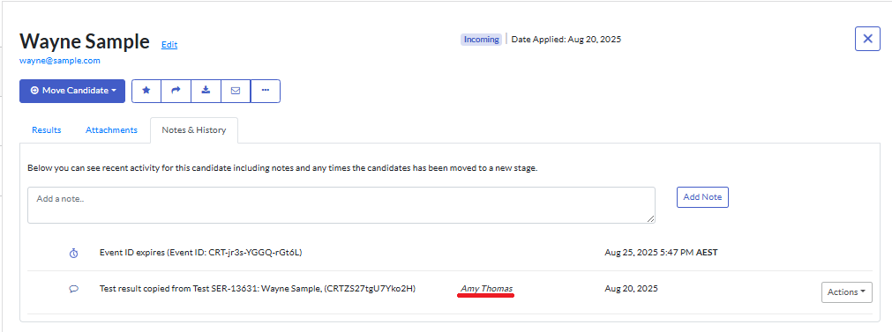Click the Add Note button
Screen dimensions: 892x332
point(702,197)
